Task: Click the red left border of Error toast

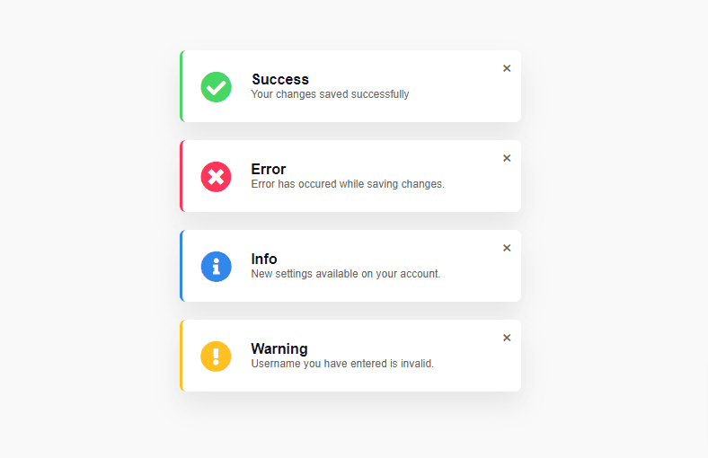Action: click(181, 176)
